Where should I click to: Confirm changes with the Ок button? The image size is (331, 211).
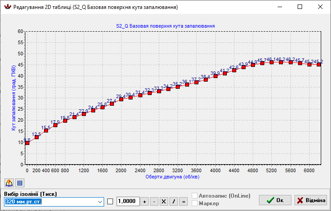point(275,200)
